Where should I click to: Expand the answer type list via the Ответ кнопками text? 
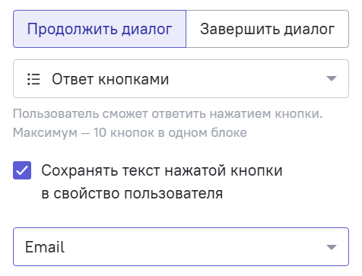point(110,79)
